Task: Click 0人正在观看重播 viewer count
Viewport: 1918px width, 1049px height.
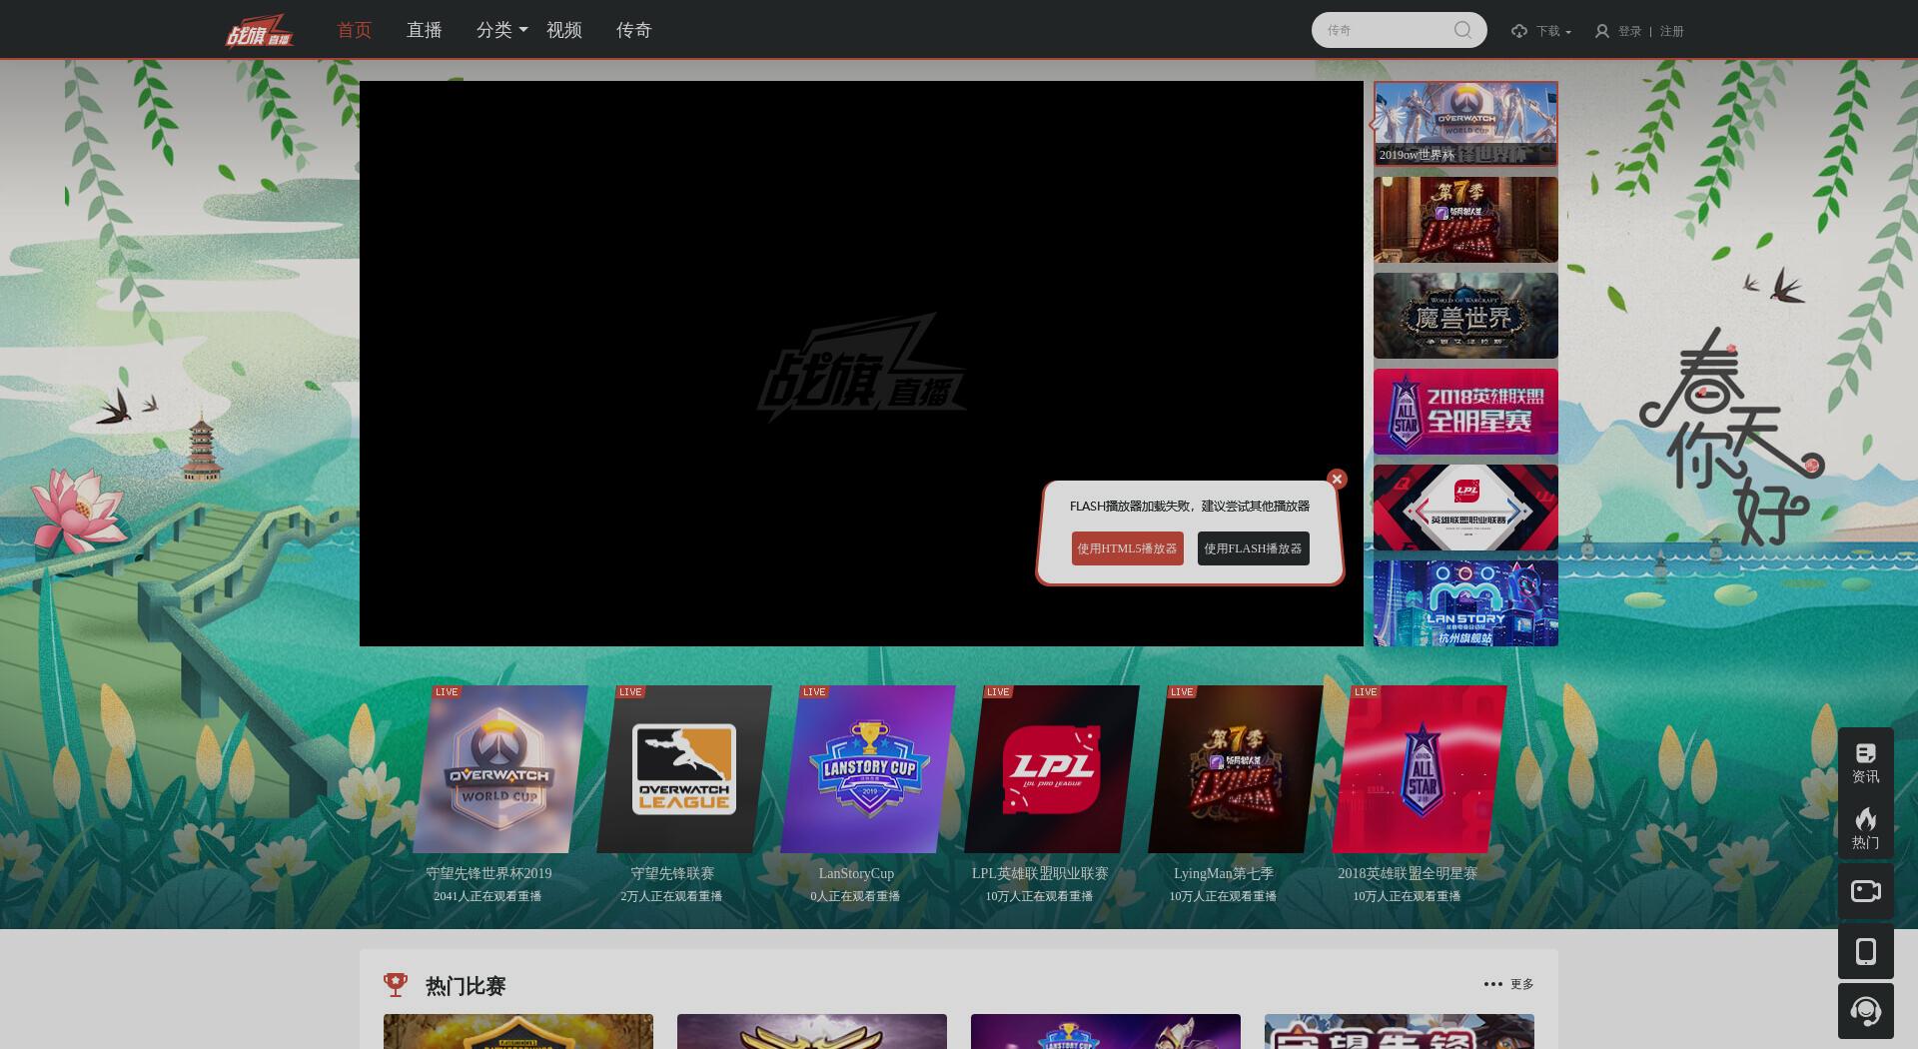Action: coord(855,896)
